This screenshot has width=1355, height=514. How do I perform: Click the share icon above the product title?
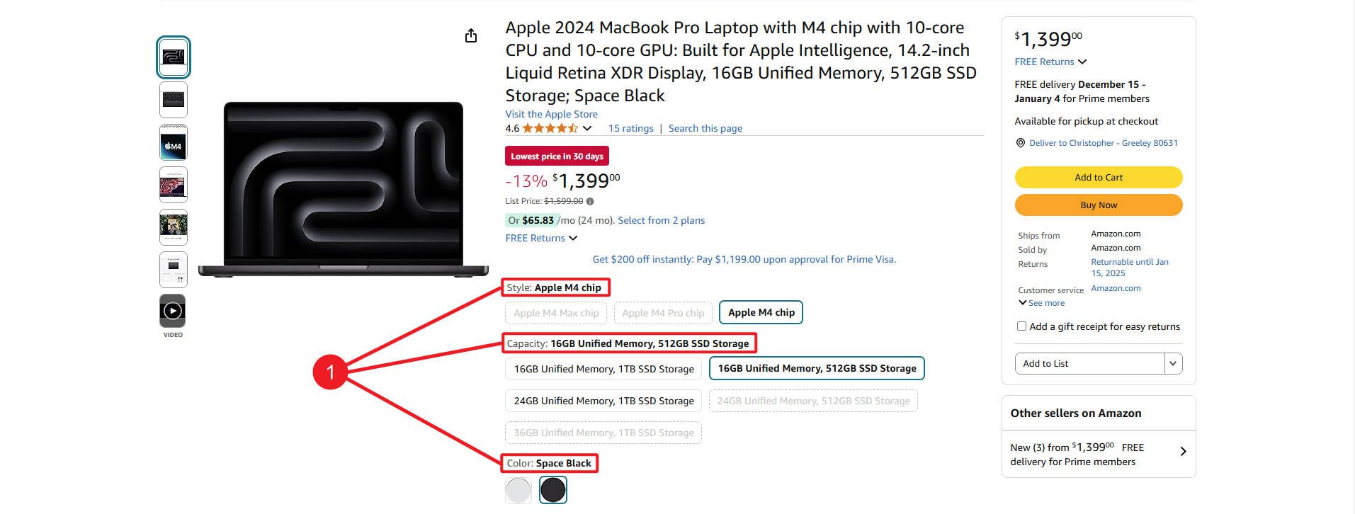[x=470, y=35]
